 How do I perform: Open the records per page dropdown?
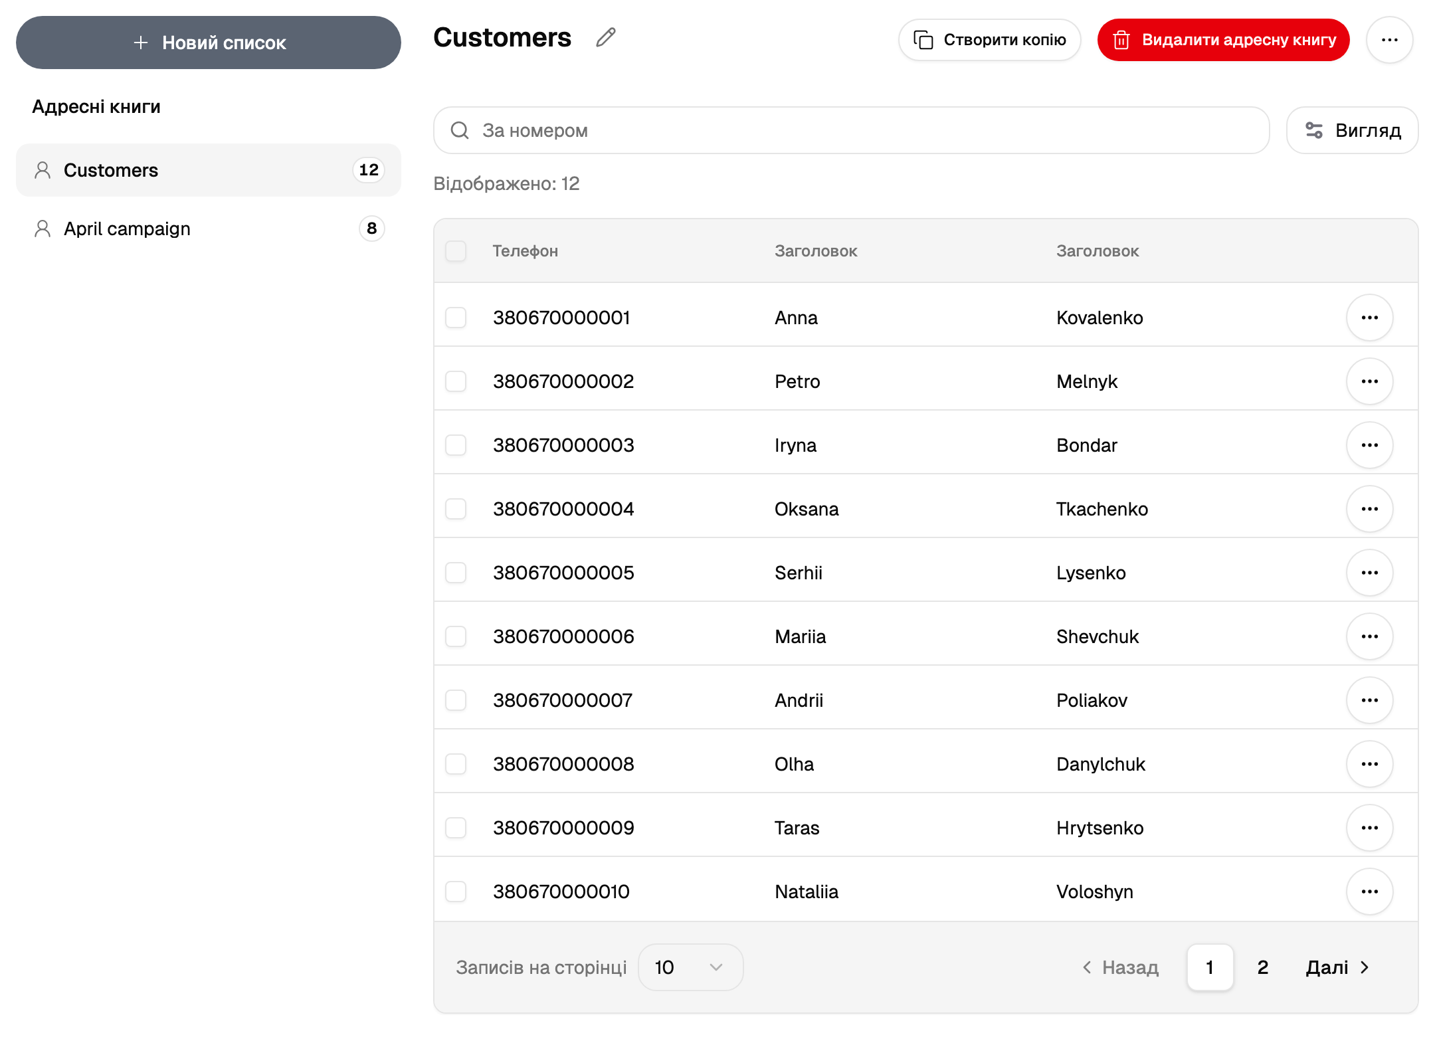690,967
